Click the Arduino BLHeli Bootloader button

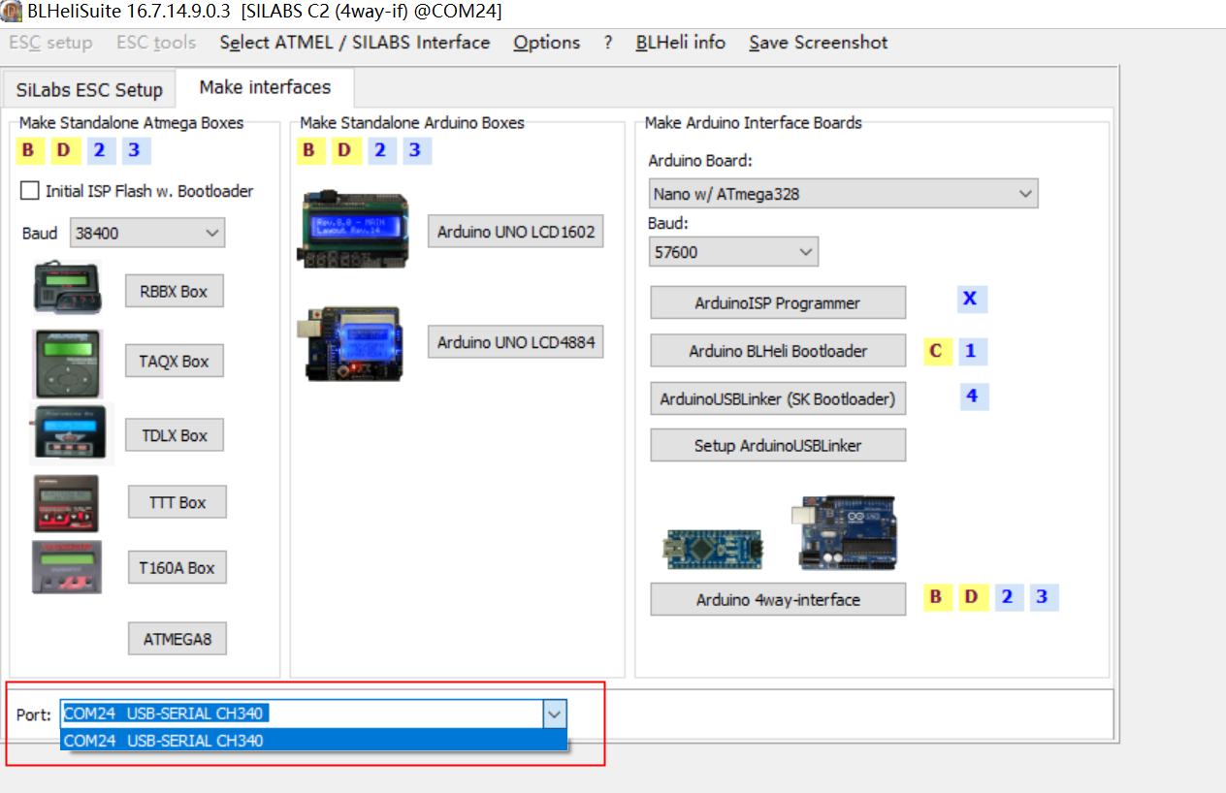778,351
